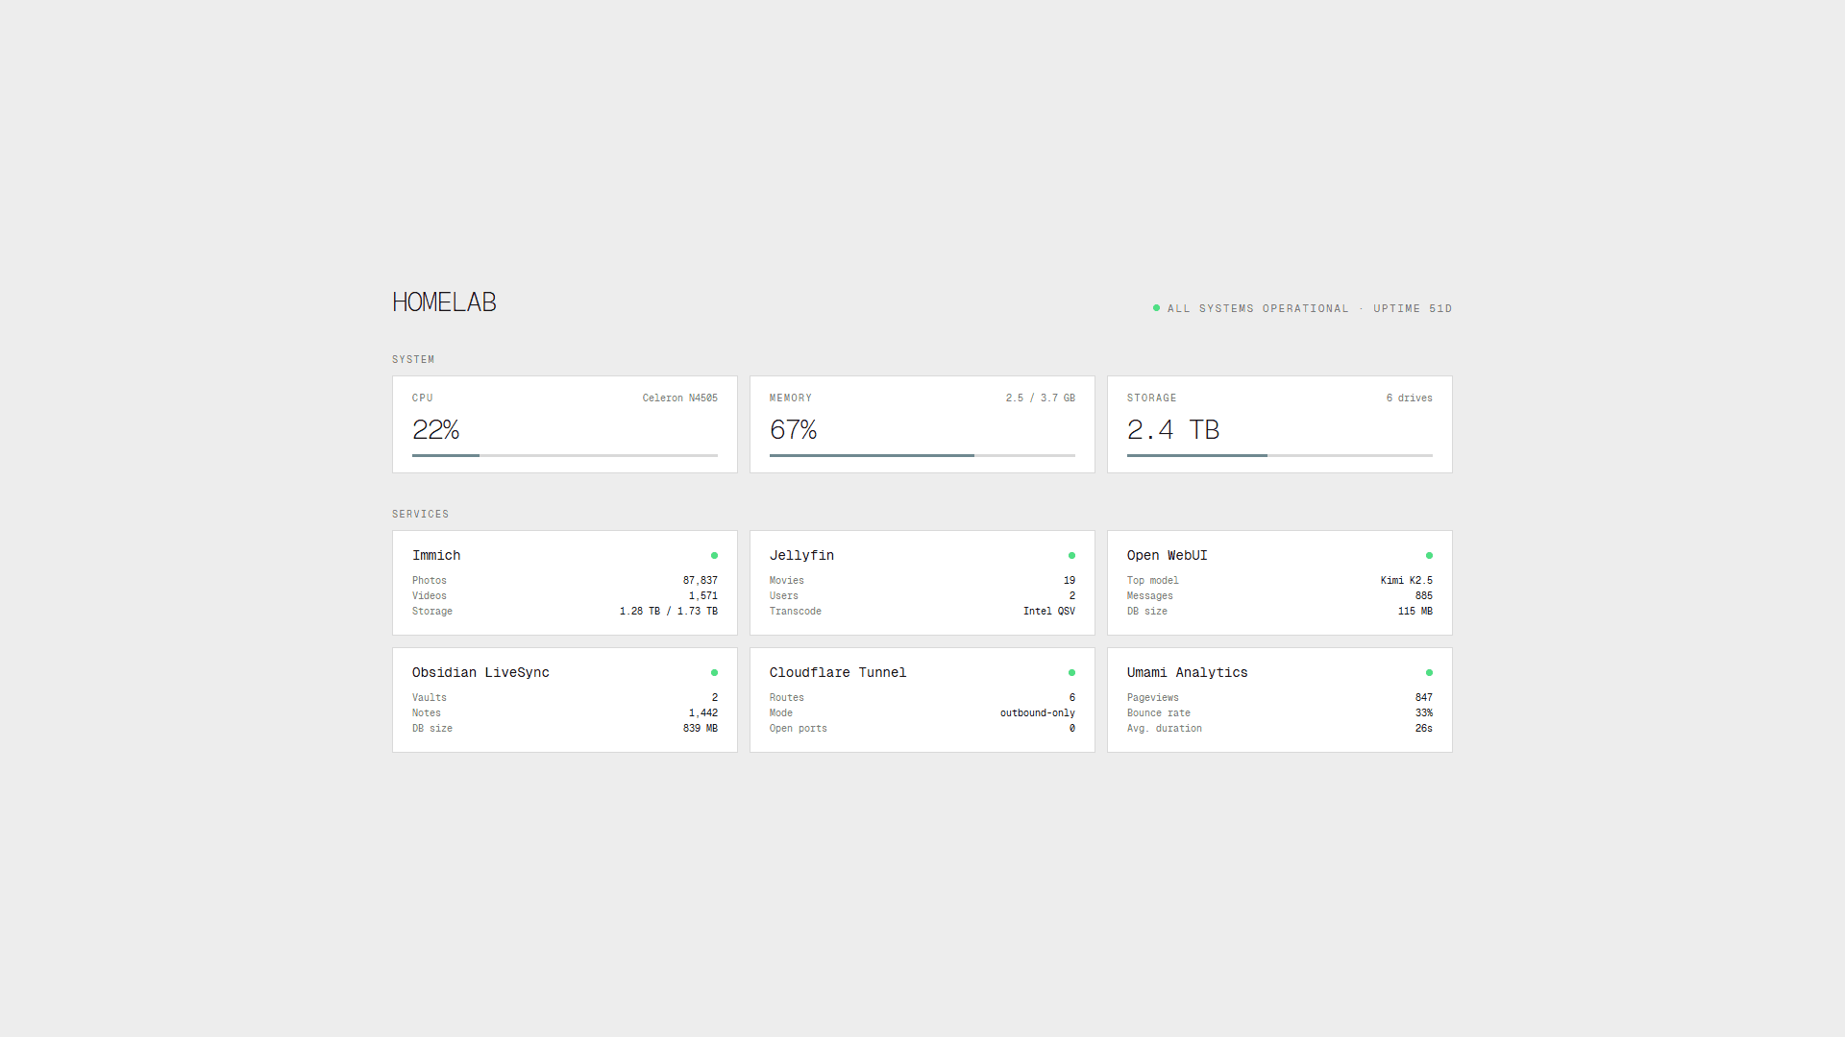Click the Kimi K2.5 top model value
The height and width of the screenshot is (1037, 1845).
(x=1406, y=580)
